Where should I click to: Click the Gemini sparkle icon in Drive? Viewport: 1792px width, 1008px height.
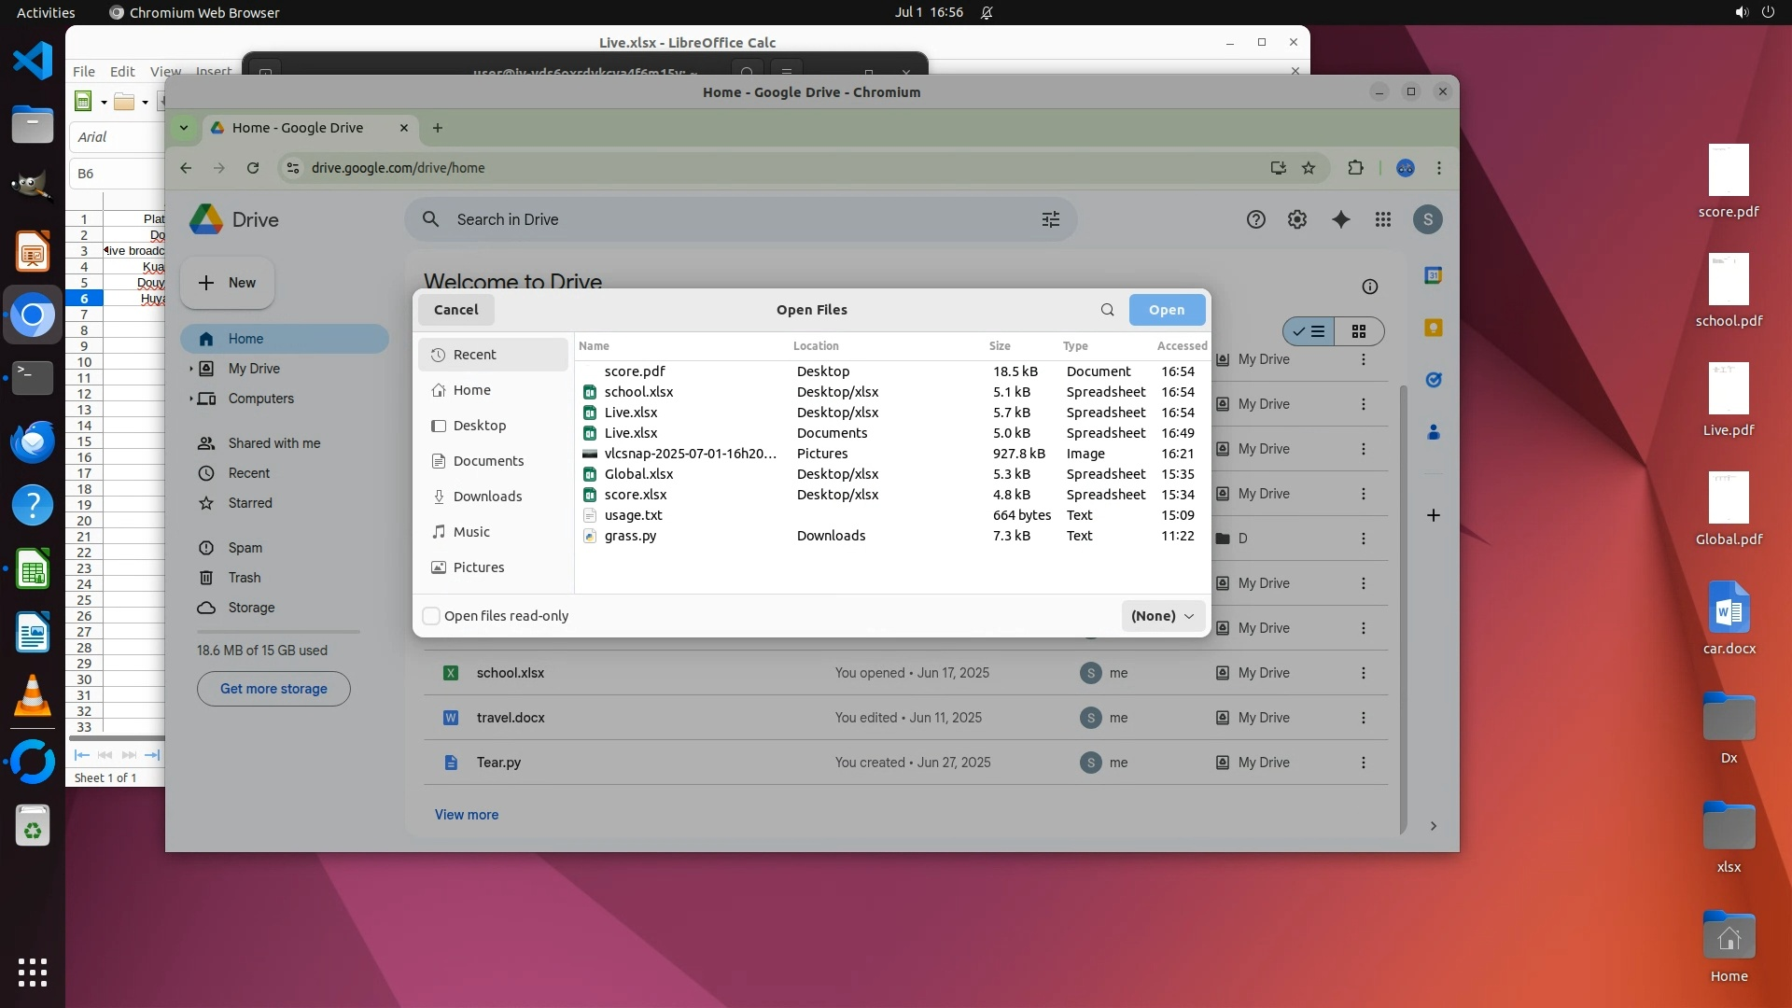pyautogui.click(x=1340, y=219)
